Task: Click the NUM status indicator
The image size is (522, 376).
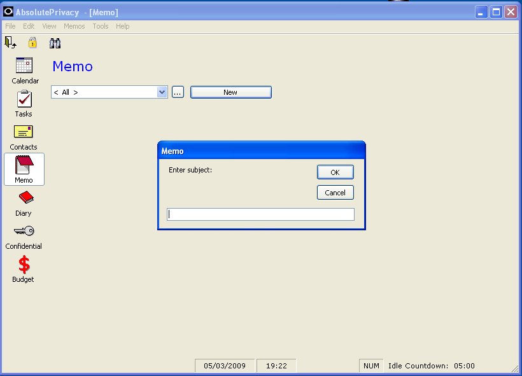Action: [x=371, y=366]
